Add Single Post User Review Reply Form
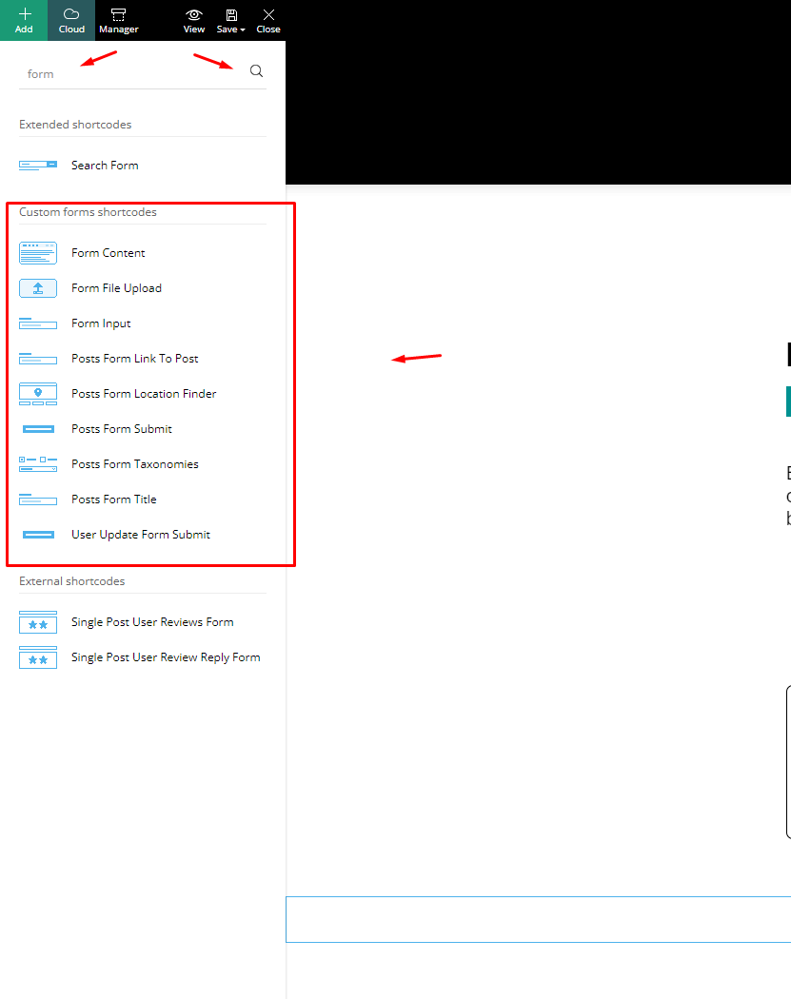 pos(166,657)
